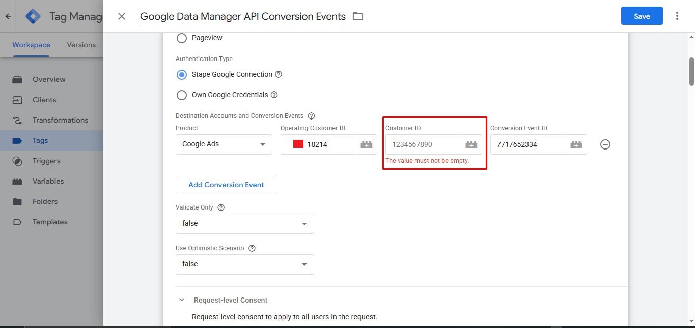
Task: Open Transformations in the sidebar
Action: (60, 120)
